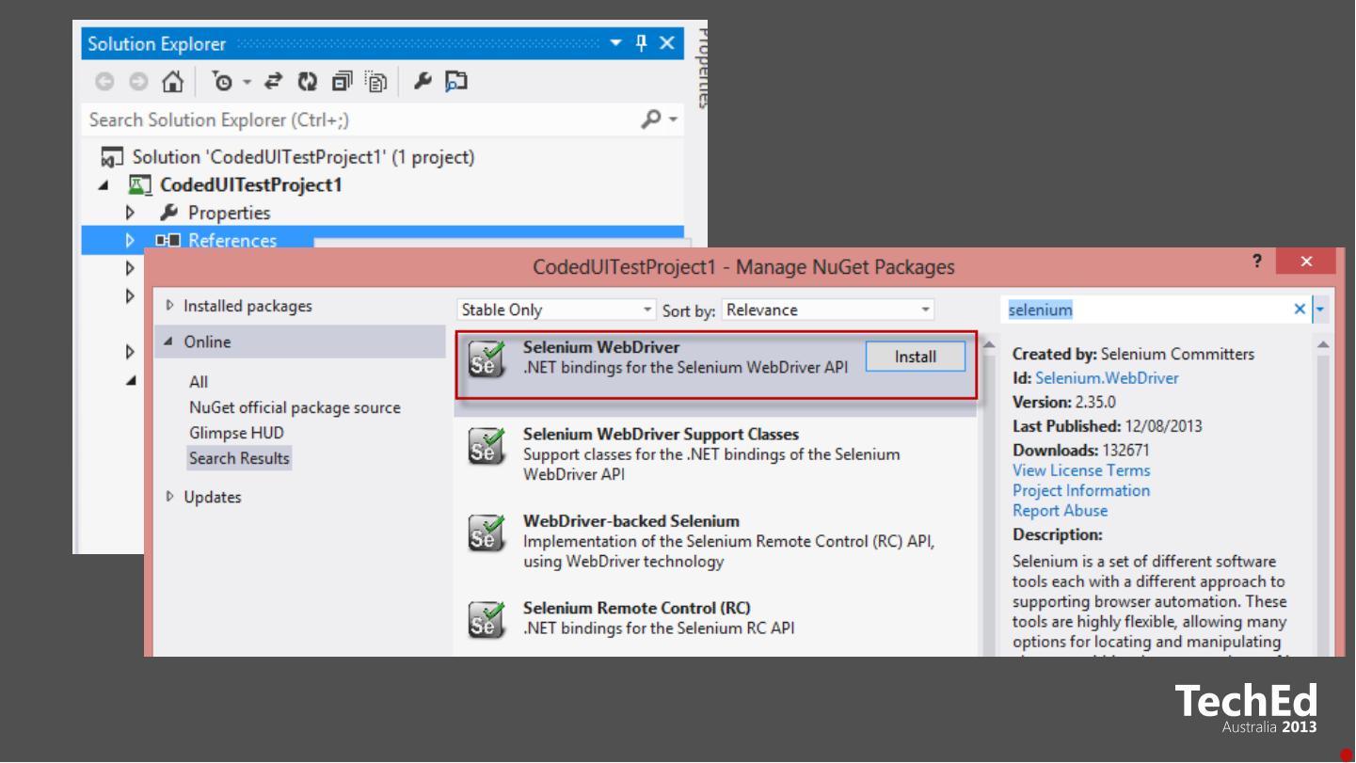The height and width of the screenshot is (763, 1356).
Task: Select Selenium WebDriver Support Classes package
Action: [x=661, y=435]
